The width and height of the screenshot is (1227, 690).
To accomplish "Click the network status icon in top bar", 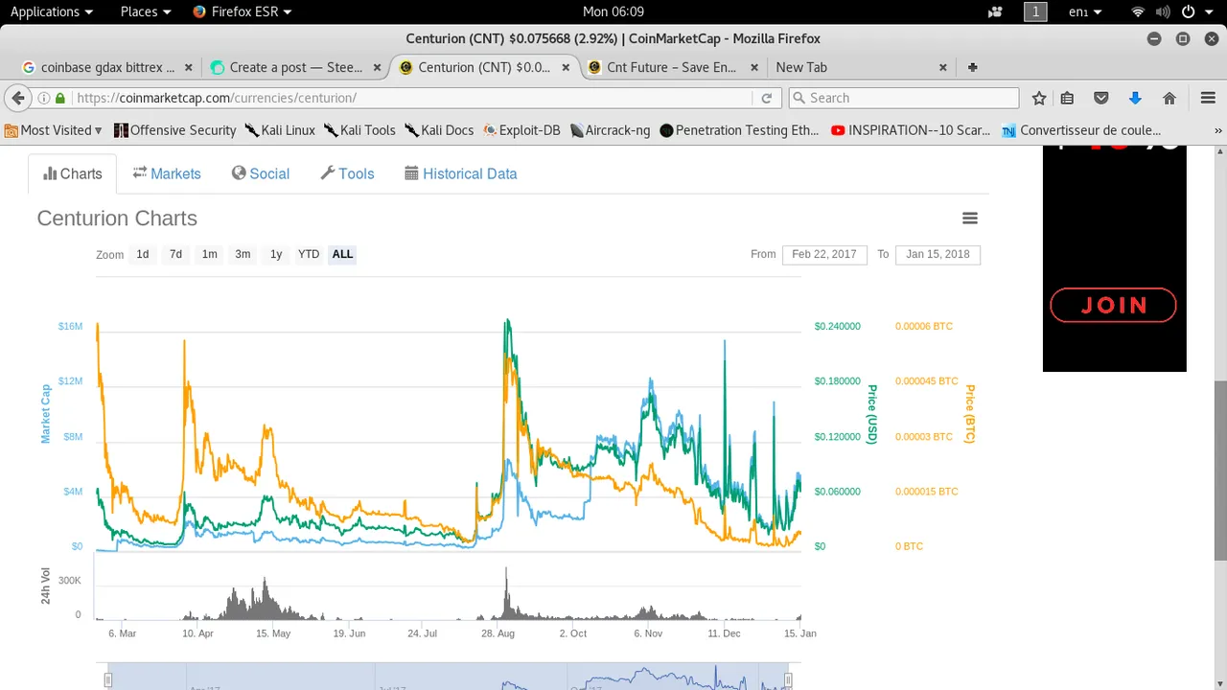I will 1138,11.
